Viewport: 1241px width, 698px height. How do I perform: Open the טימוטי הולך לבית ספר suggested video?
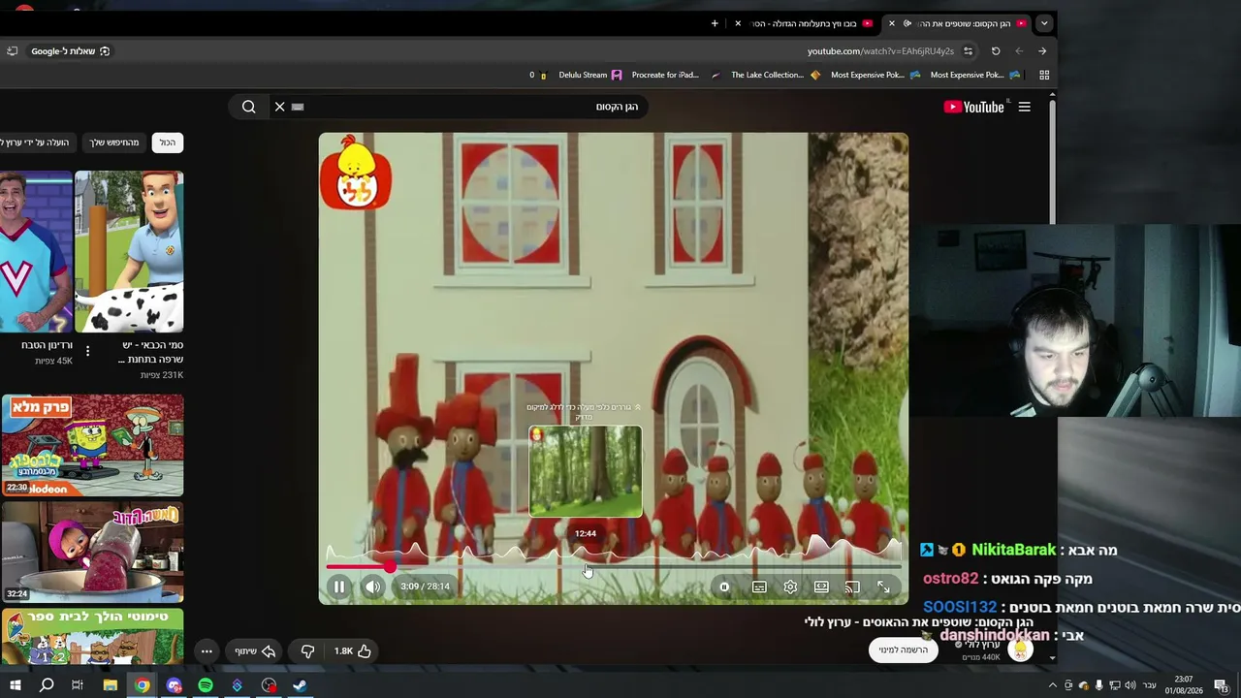(x=92, y=636)
